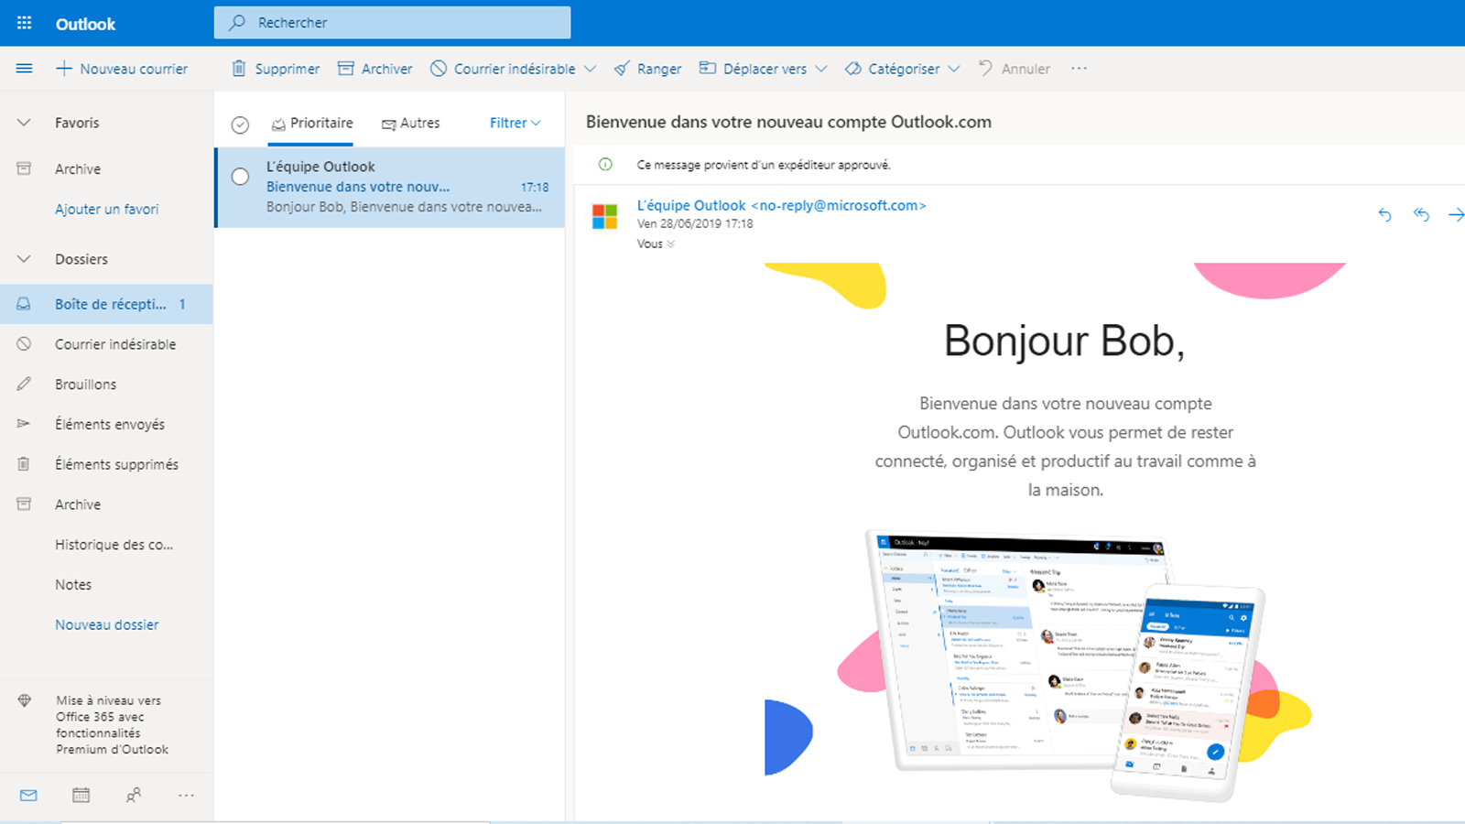
Task: Open the Filtrer dropdown
Action: point(515,123)
